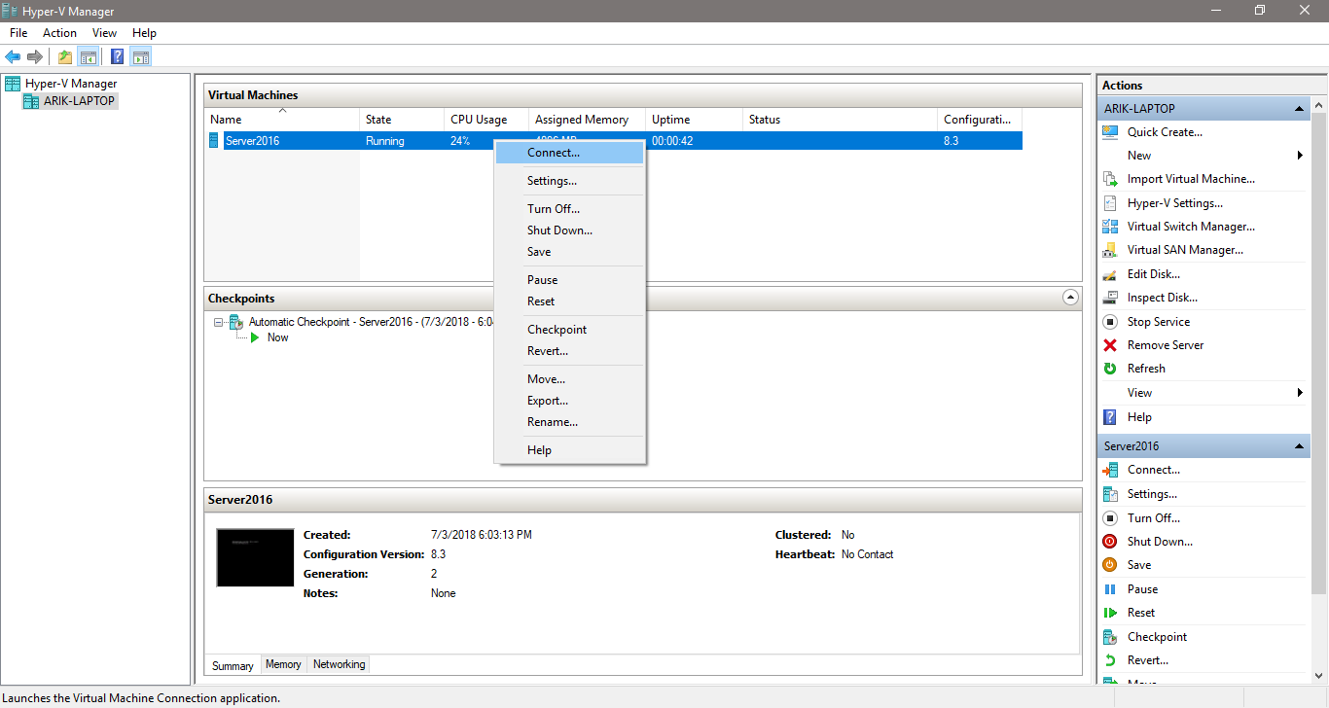1329x708 pixels.
Task: Choose Connect... in the context menu
Action: tap(569, 153)
